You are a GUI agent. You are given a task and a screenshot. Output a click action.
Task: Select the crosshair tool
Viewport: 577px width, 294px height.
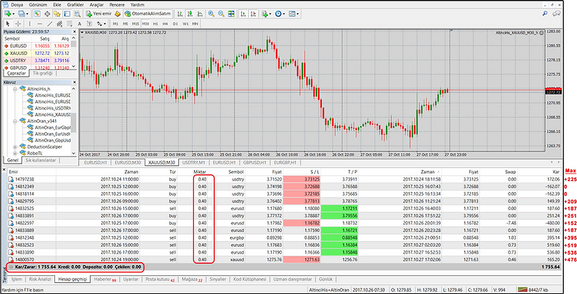18,24
